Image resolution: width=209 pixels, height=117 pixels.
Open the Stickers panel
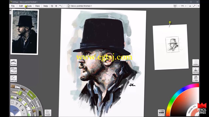[14, 62]
